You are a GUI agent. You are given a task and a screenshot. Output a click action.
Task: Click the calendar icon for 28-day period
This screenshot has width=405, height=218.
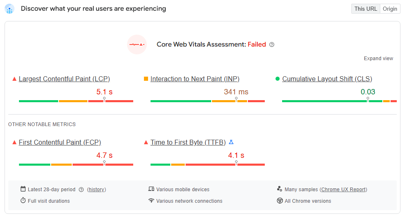coord(23,189)
